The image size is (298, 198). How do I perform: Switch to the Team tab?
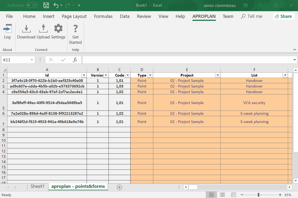click(x=228, y=16)
